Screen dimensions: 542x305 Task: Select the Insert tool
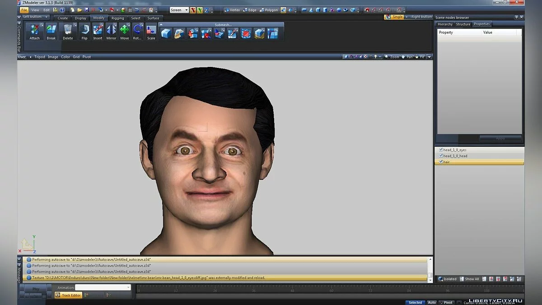pos(98,32)
